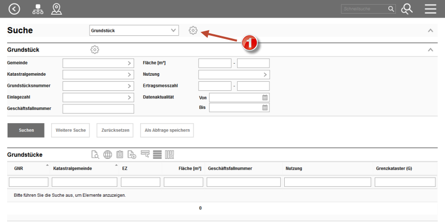Screen dimensions: 445x223
Task: Open Suche settings gear icon
Action: pyautogui.click(x=193, y=31)
